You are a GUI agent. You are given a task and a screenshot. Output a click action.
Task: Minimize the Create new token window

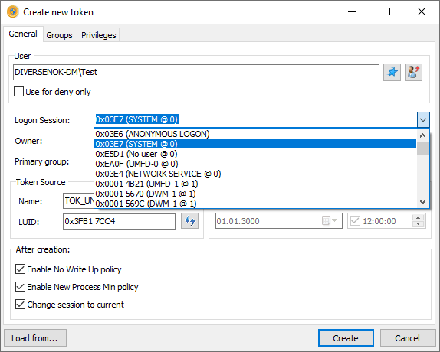click(x=352, y=11)
